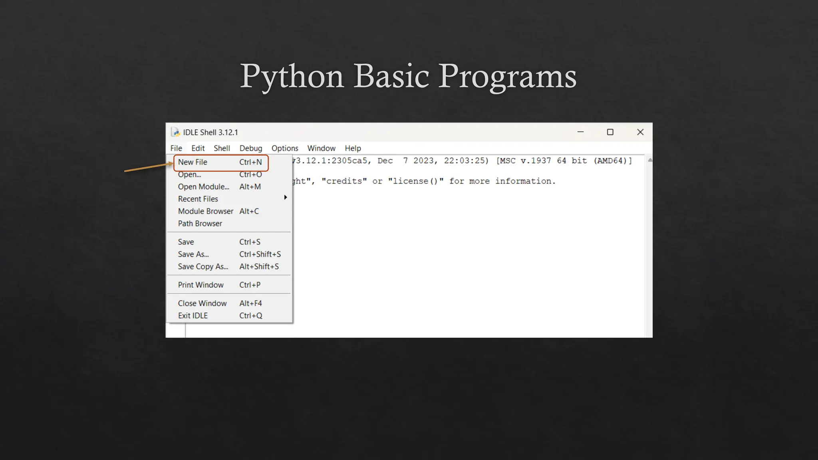Close the IDLE Shell window
818x460 pixels.
[x=640, y=132]
